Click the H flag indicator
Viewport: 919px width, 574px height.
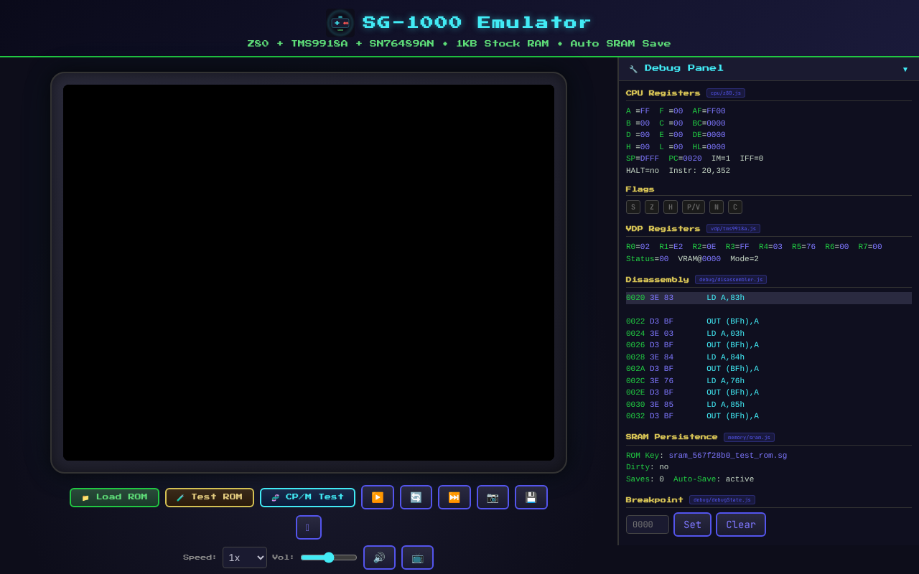671,207
